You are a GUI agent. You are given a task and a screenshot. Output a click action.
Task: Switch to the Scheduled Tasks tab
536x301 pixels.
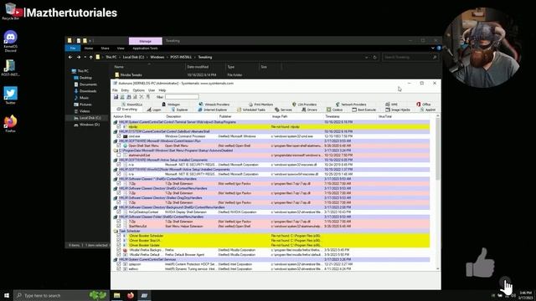point(251,110)
